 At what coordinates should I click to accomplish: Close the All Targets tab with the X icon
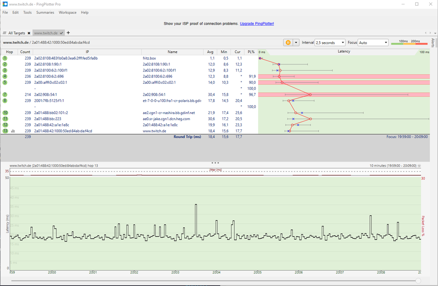[29, 33]
